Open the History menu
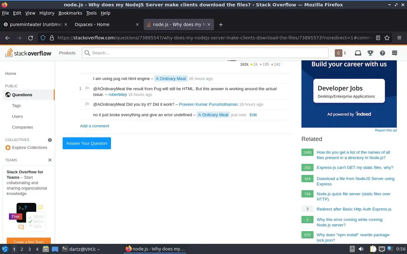Image resolution: width=407 pixels, height=254 pixels. point(47,13)
